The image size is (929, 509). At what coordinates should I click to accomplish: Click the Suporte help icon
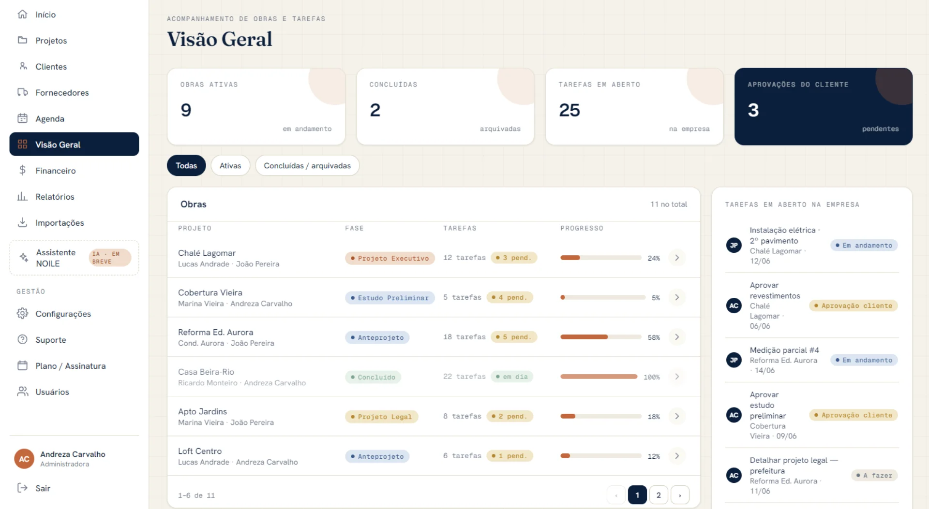click(22, 339)
